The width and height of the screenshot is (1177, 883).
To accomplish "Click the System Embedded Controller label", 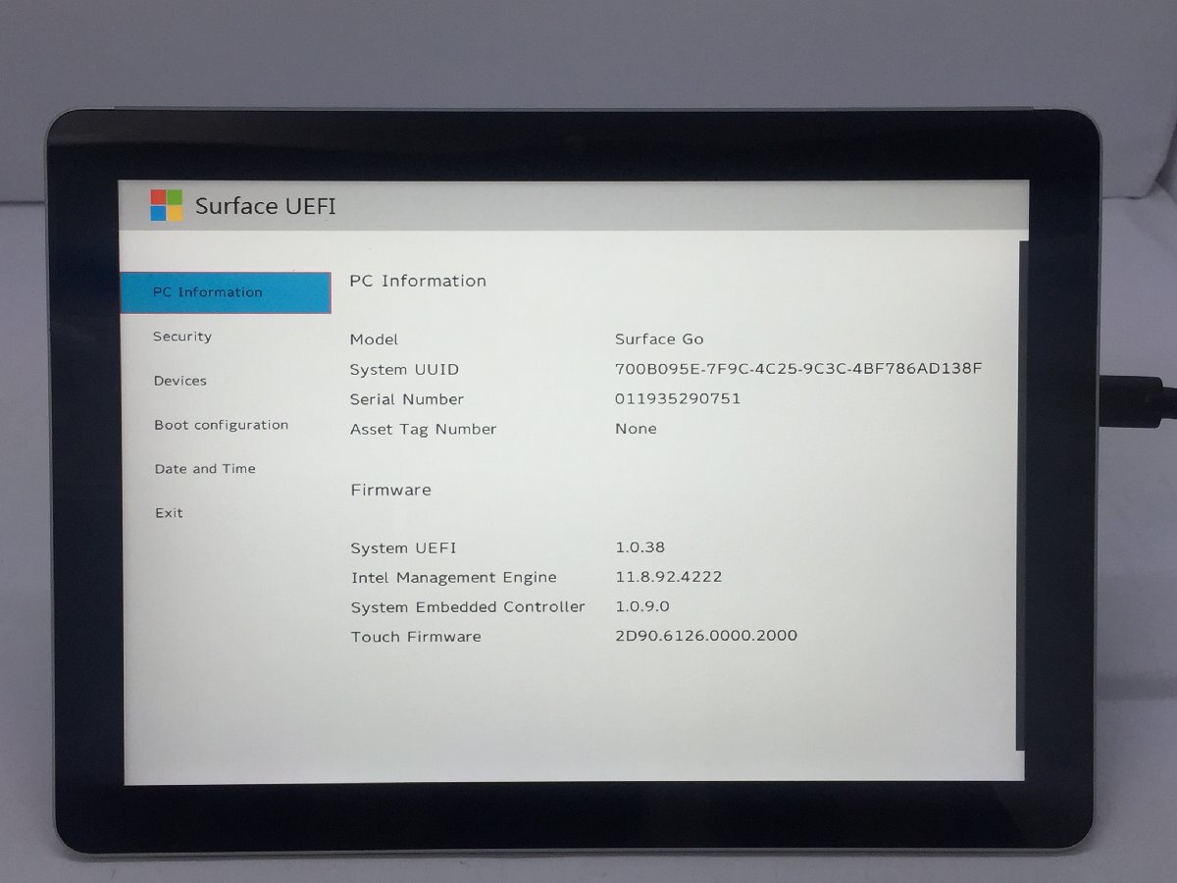I will 468,607.
